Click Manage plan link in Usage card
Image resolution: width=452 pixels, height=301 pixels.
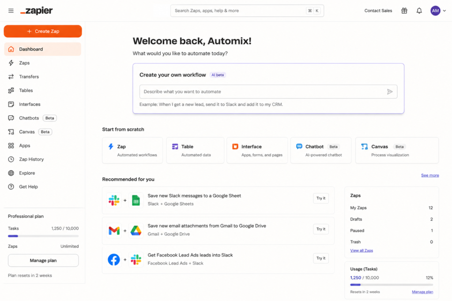click(x=422, y=292)
